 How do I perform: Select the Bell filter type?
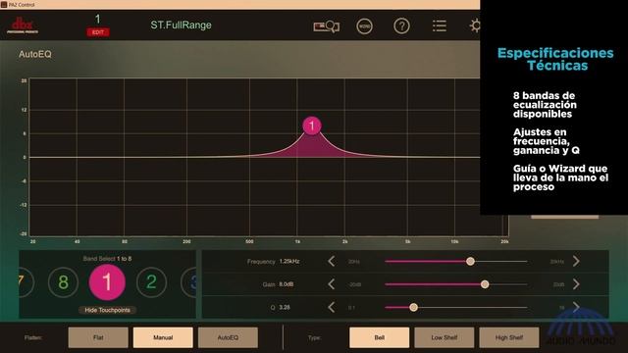380,337
